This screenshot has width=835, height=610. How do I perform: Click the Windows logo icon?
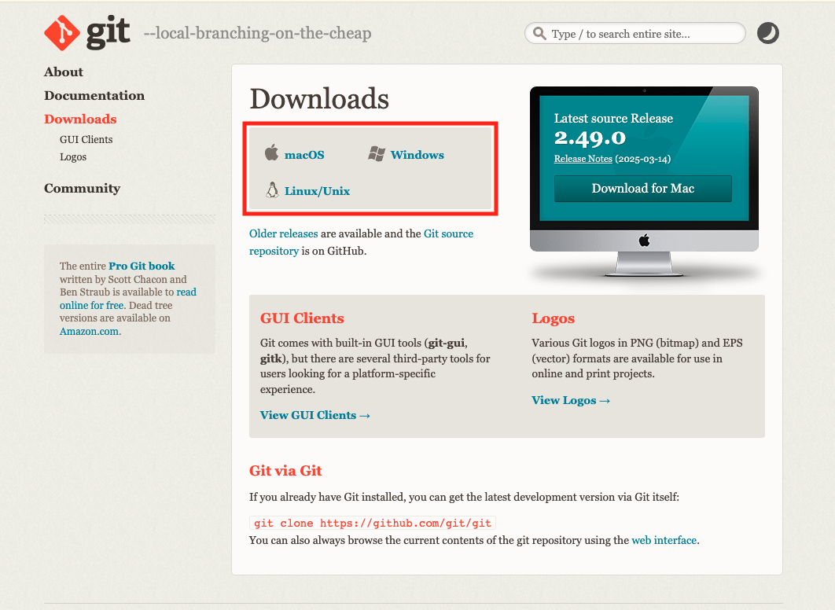click(x=377, y=154)
